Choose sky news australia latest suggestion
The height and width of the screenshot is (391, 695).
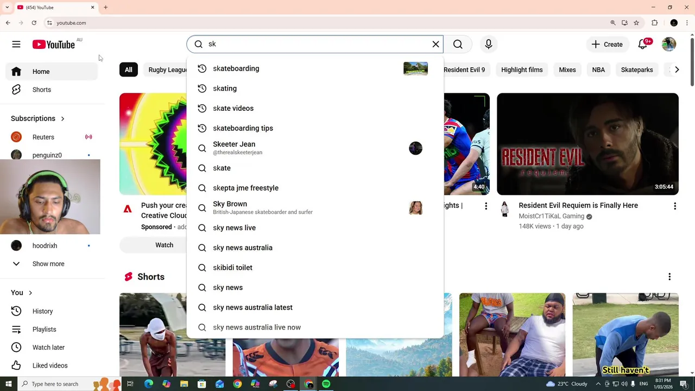click(315, 307)
